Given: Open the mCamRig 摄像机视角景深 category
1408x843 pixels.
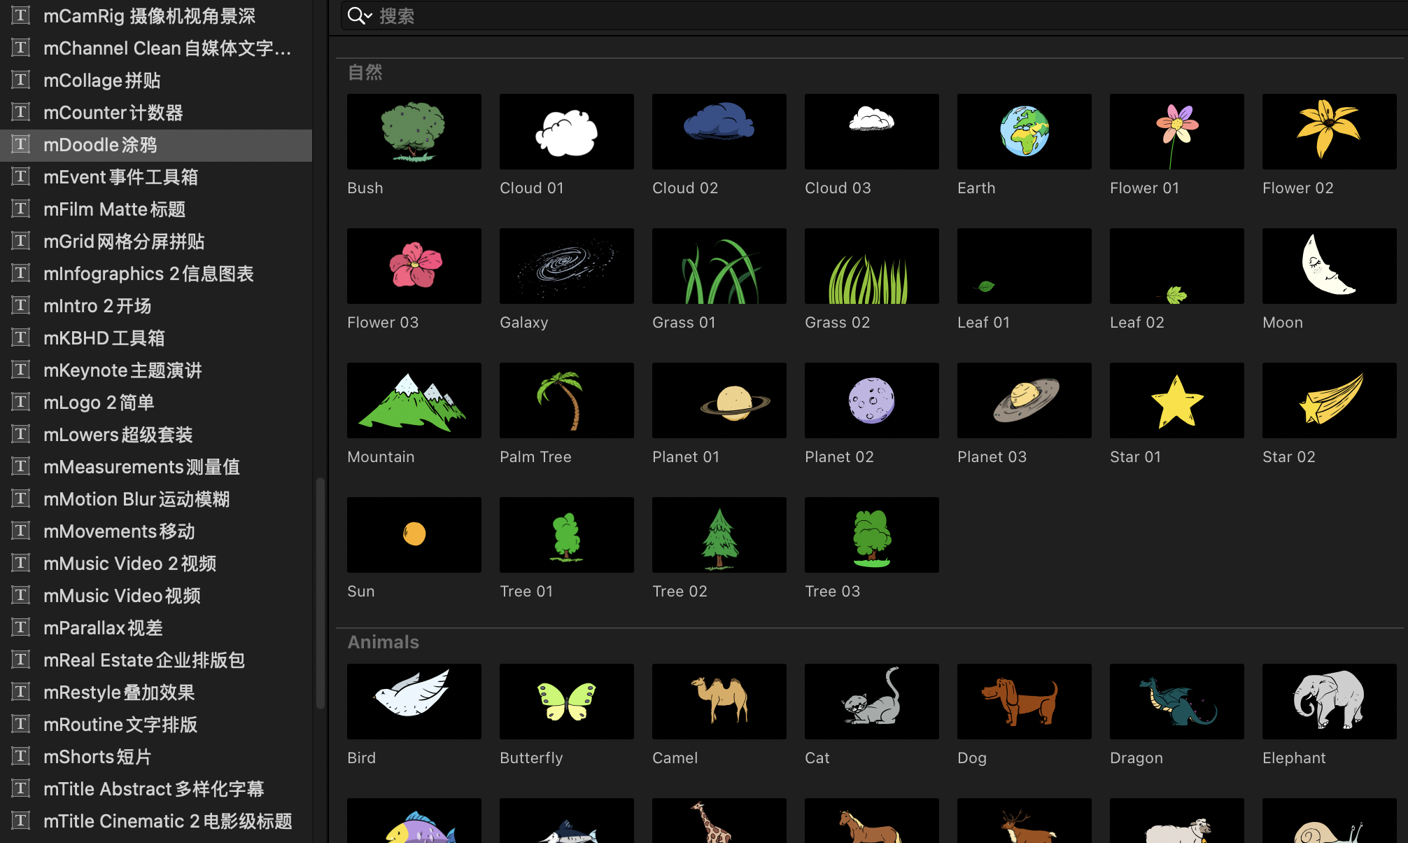Looking at the screenshot, I should [156, 15].
